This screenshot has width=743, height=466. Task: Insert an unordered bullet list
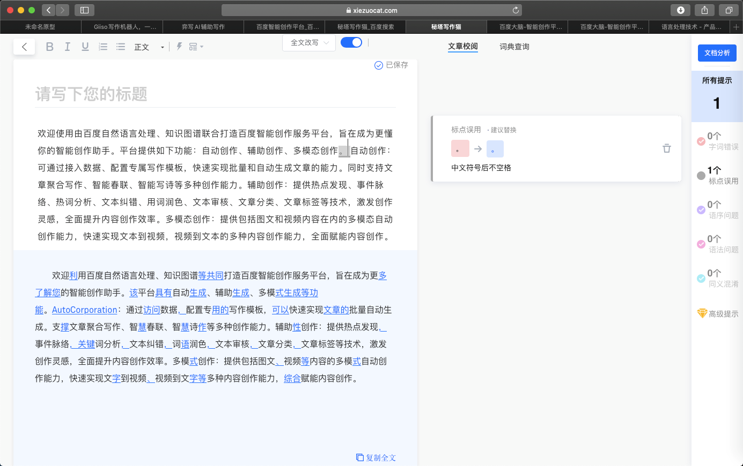(121, 47)
